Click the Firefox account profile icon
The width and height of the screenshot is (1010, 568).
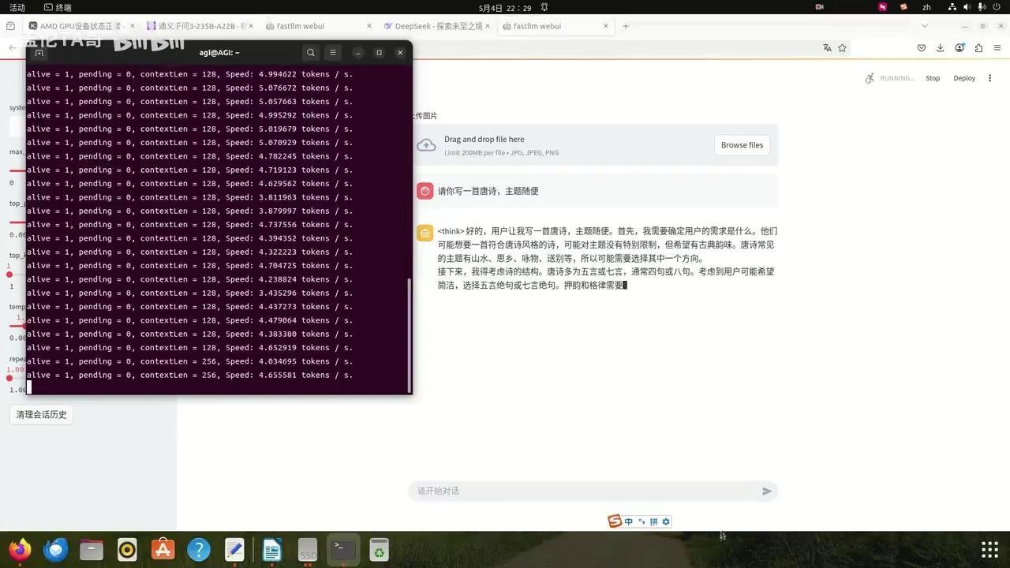[x=960, y=48]
